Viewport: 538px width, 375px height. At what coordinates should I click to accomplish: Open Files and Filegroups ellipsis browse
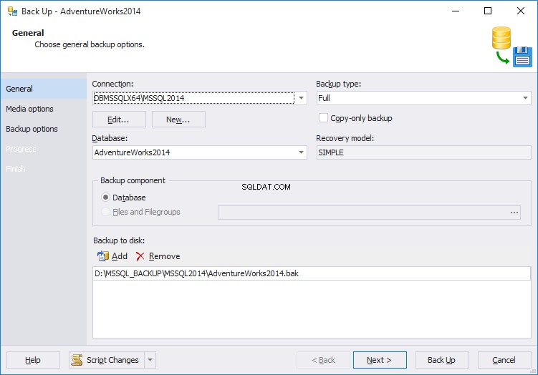(514, 213)
